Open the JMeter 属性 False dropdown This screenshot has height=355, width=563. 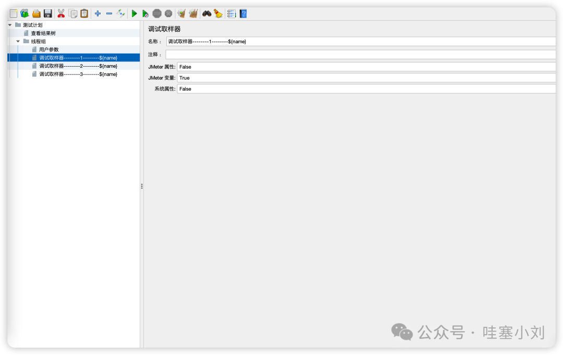366,67
